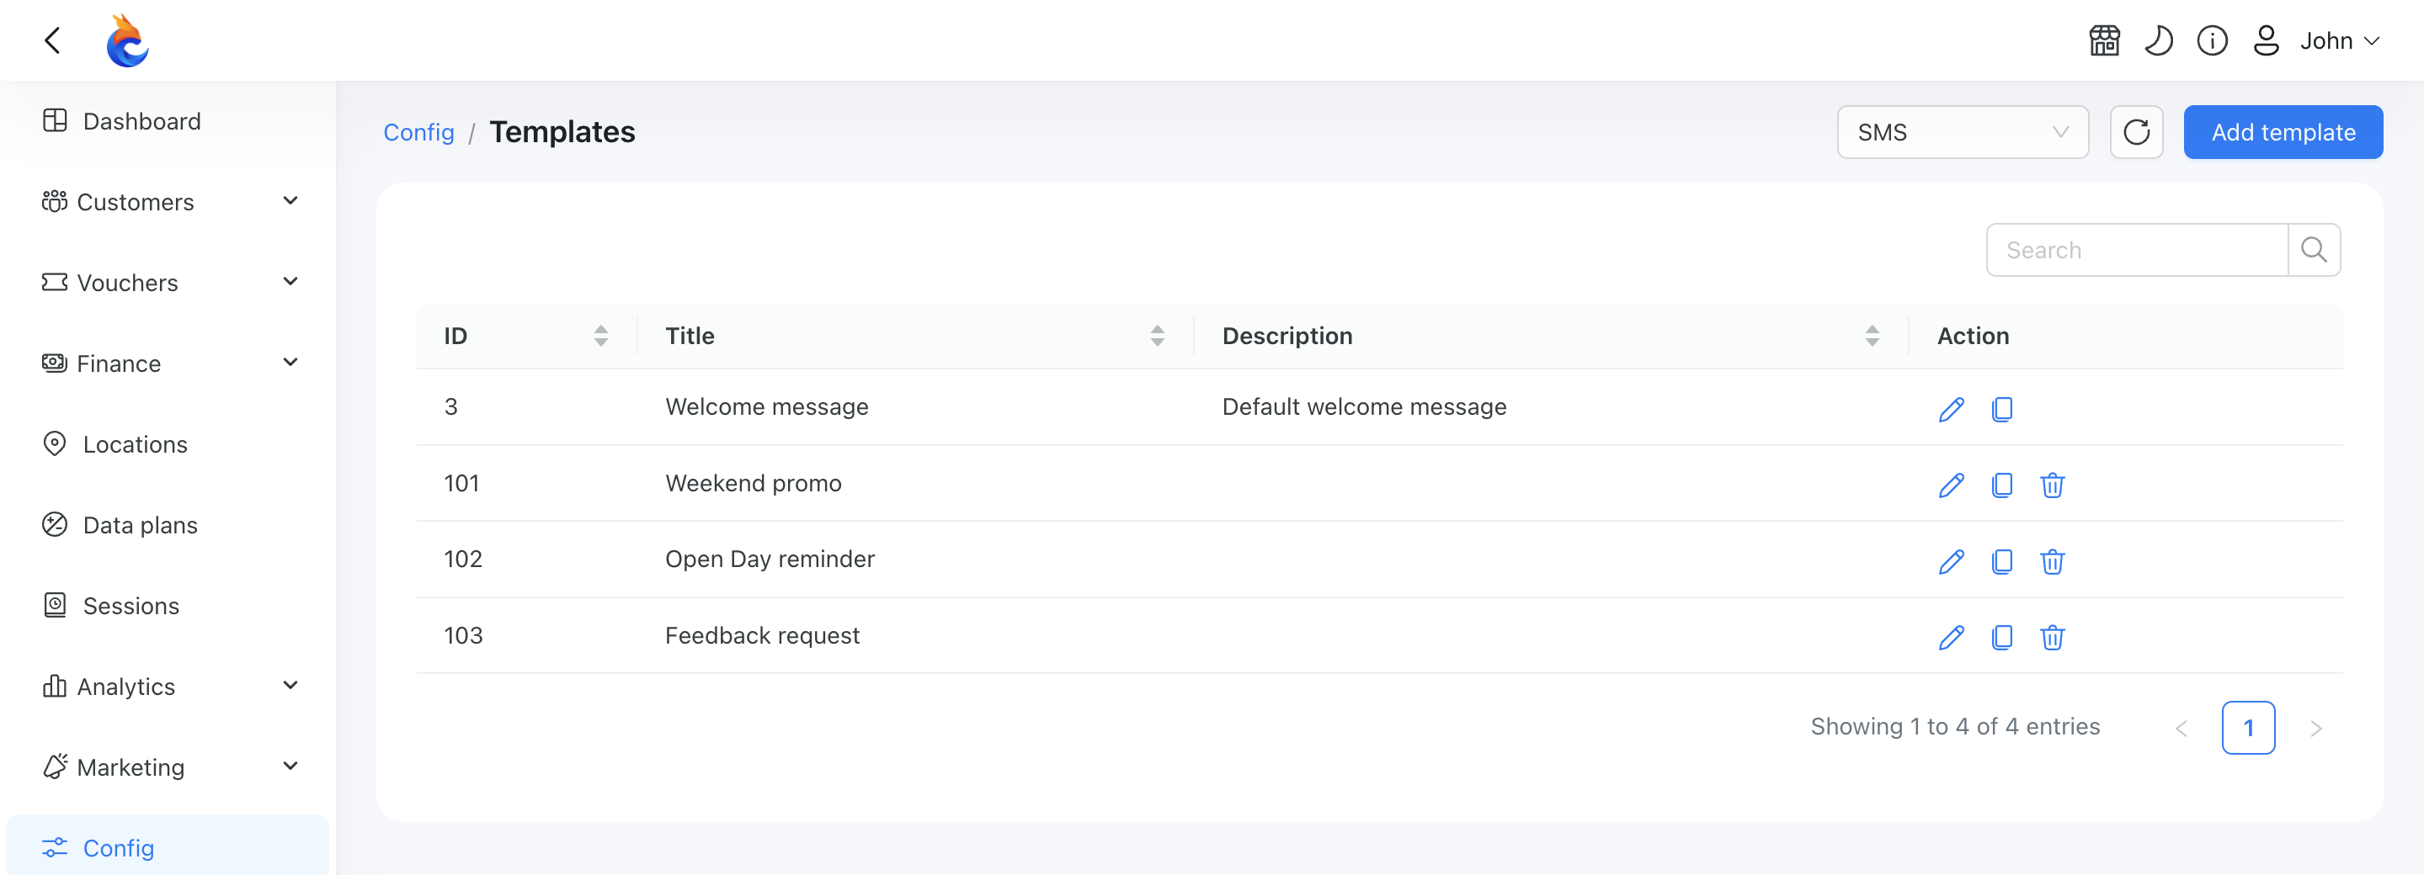This screenshot has width=2424, height=875.
Task: Click ID cell '103'
Action: [463, 636]
